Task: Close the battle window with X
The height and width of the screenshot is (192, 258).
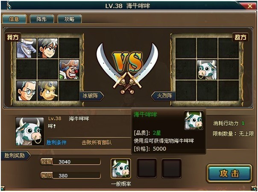Action: tap(250, 6)
